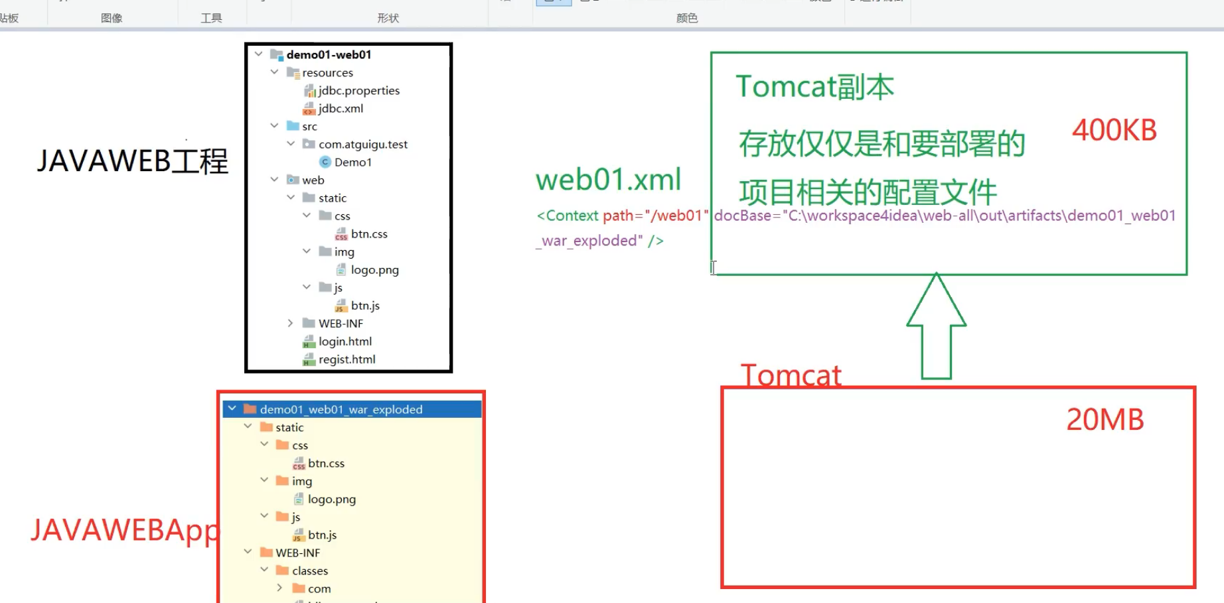Screen dimensions: 1224x603
Task: Select btn.js file icon in demo01-web01 tree
Action: 341,305
